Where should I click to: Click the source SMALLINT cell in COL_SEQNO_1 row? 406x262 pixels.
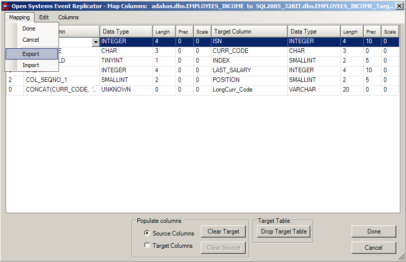[126, 80]
